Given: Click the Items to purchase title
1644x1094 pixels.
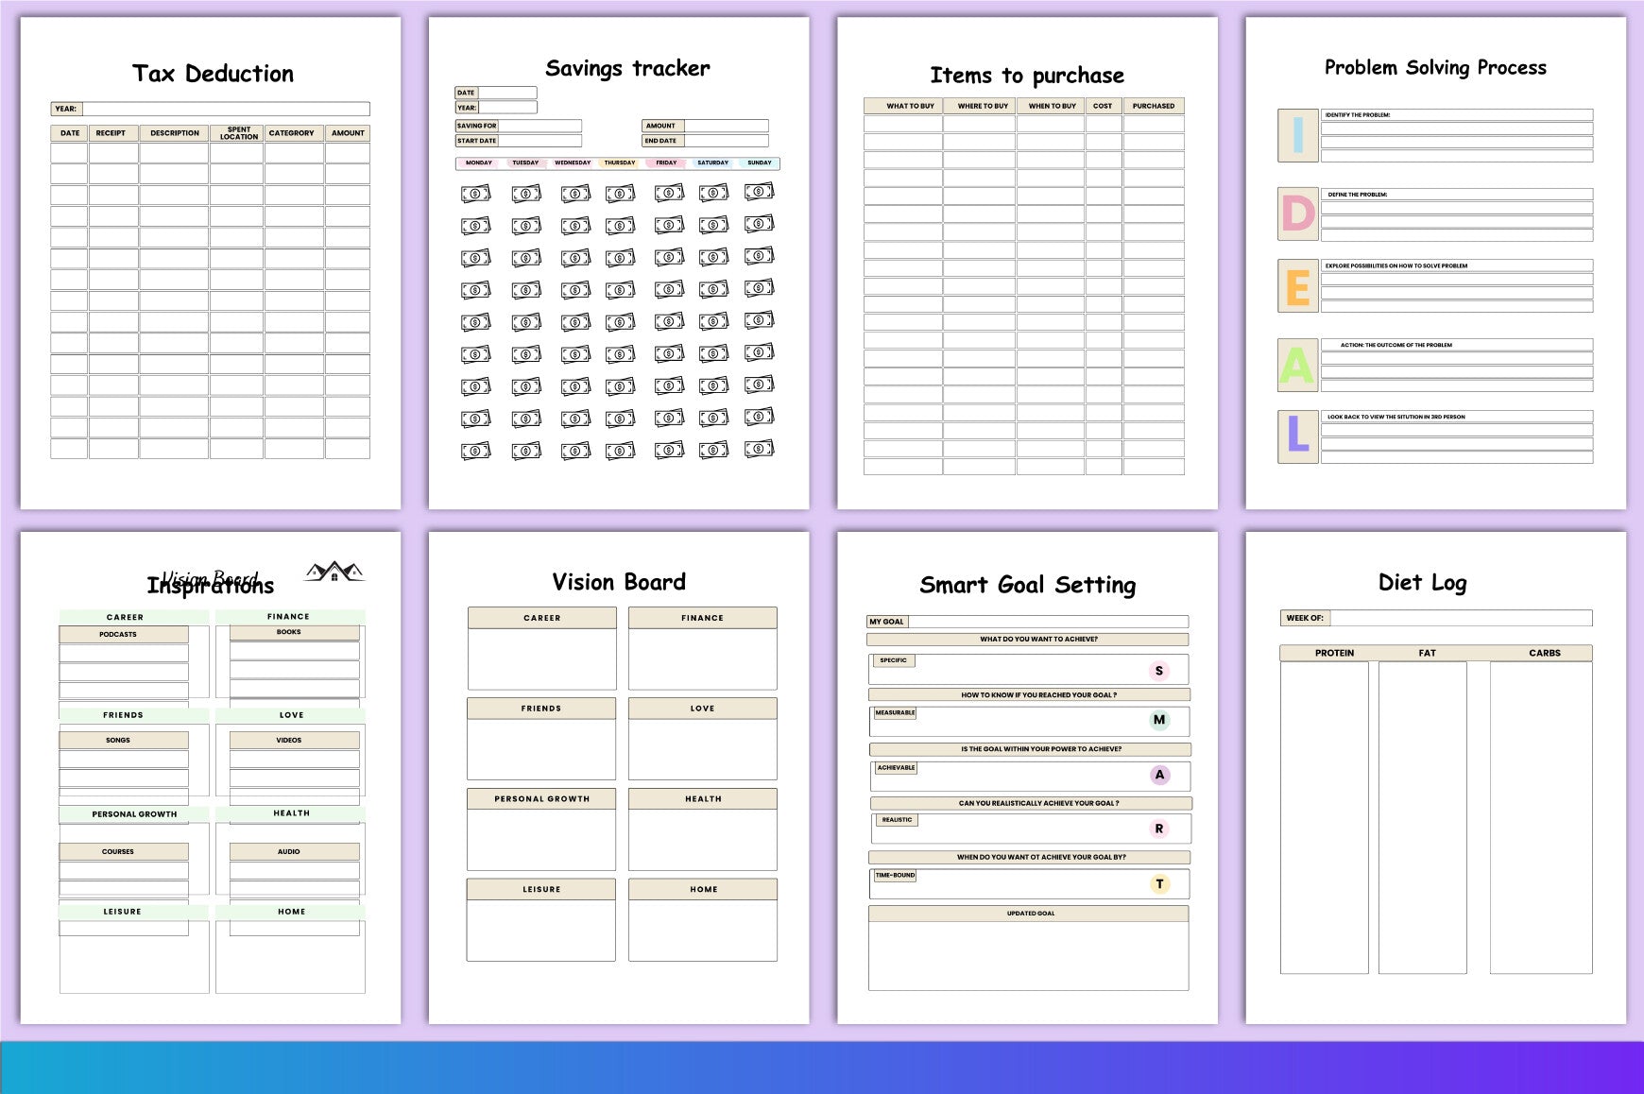Looking at the screenshot, I should [1027, 76].
